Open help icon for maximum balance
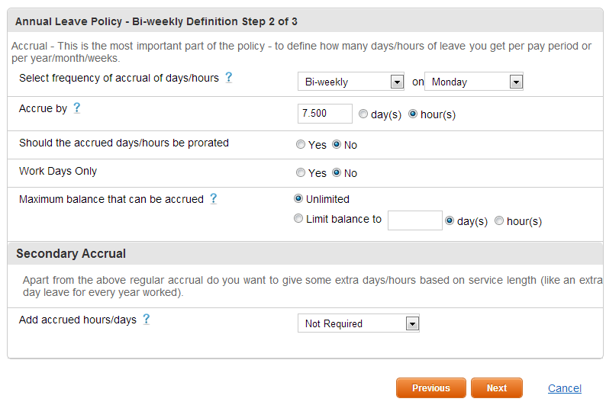The height and width of the screenshot is (418, 606). [x=213, y=199]
